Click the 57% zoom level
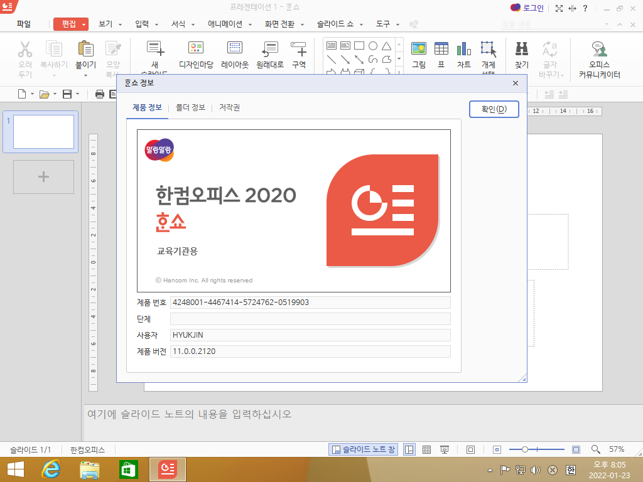643x482 pixels. point(617,449)
